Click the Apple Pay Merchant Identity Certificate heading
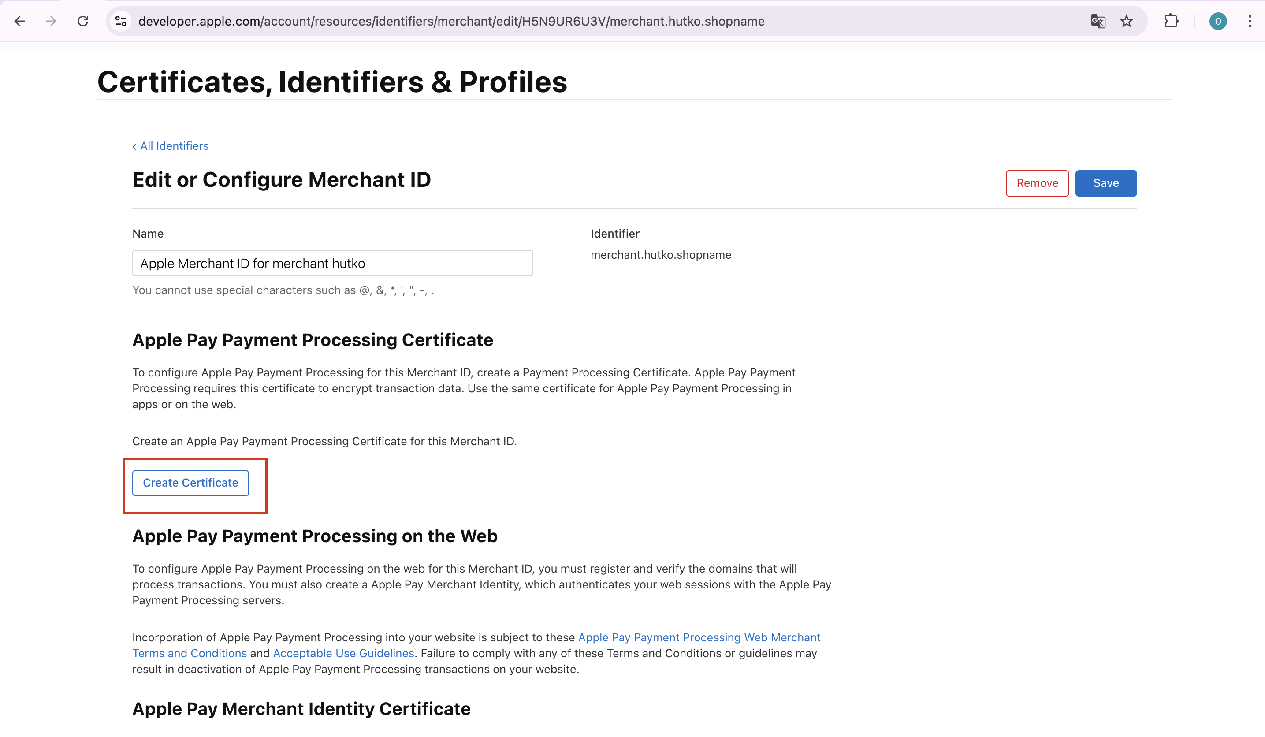 pos(301,709)
